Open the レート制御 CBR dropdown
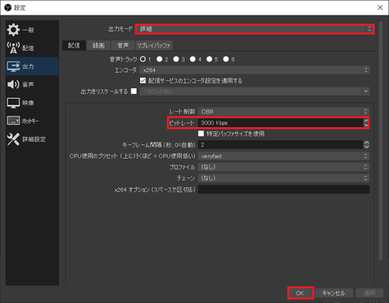Image resolution: width=389 pixels, height=303 pixels. [x=284, y=112]
